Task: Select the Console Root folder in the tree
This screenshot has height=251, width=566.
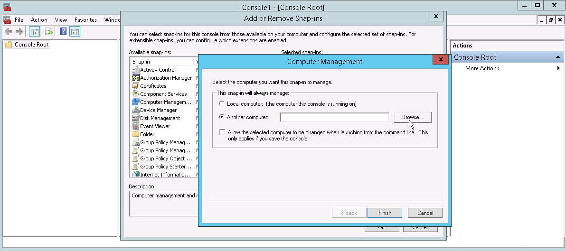Action: pyautogui.click(x=31, y=45)
